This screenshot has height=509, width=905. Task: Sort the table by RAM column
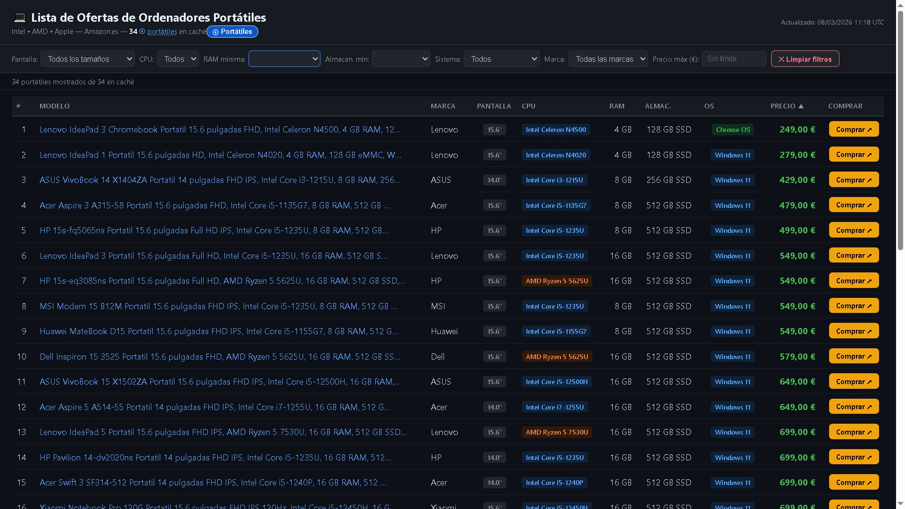(617, 106)
